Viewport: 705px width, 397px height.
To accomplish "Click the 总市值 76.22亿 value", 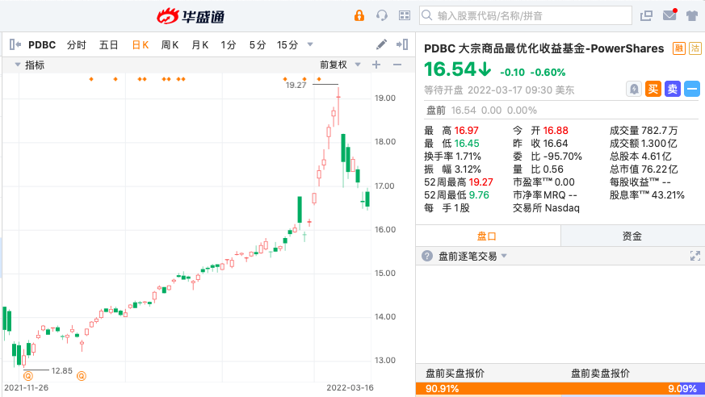I will click(659, 169).
